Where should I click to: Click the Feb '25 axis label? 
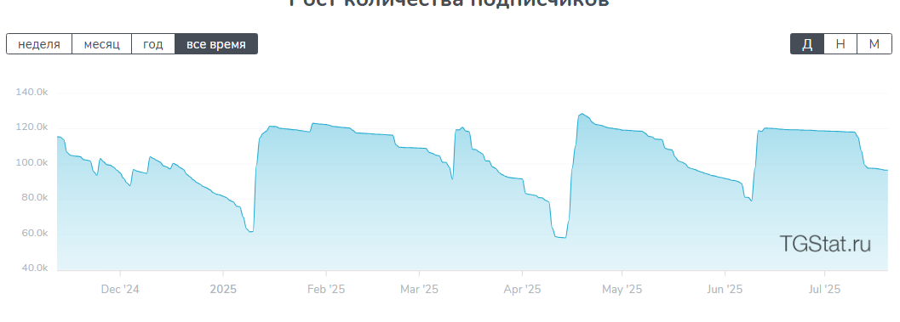(x=326, y=290)
